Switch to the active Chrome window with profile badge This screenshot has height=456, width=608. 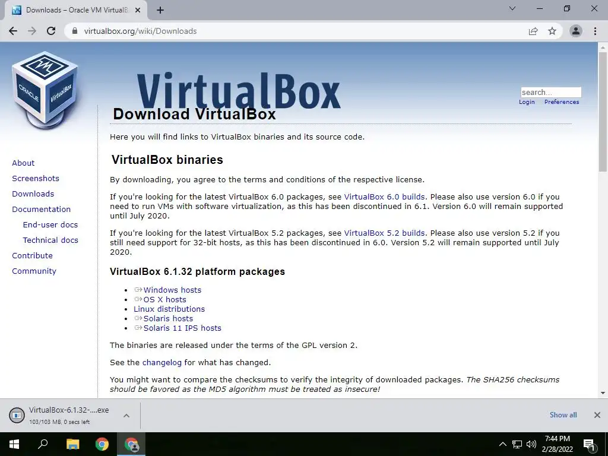131,444
